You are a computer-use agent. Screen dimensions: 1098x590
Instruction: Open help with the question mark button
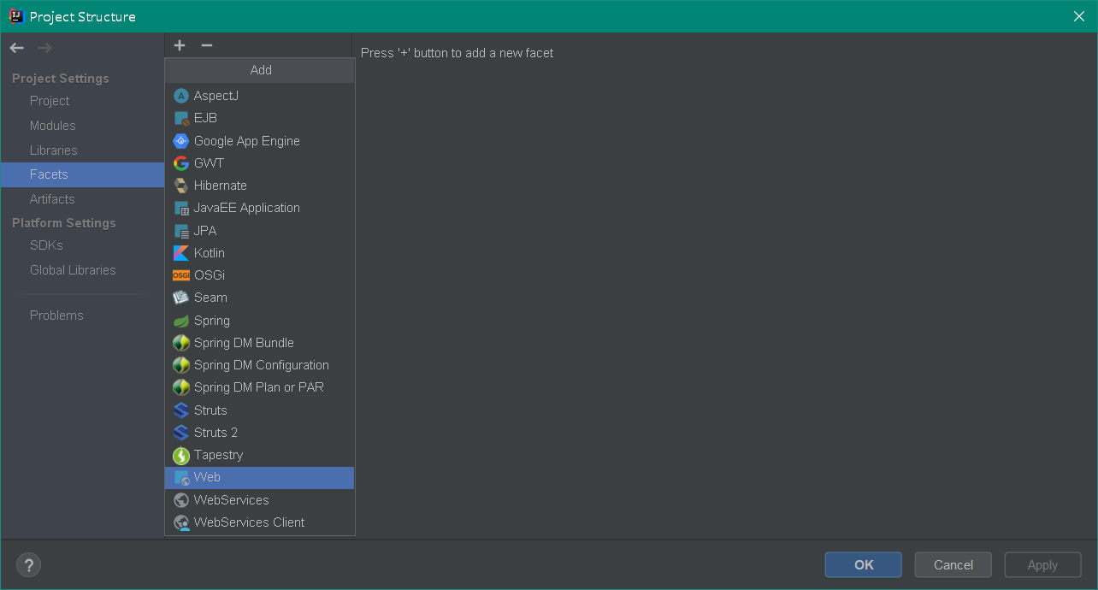click(x=28, y=565)
